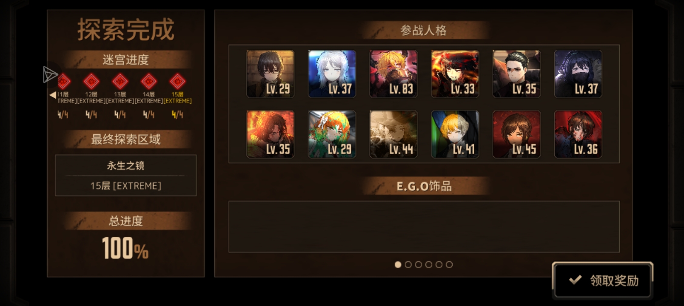Viewport: 684px width, 306px height.
Task: Select the Lv. 29 glasses character portrait
Action: (x=271, y=74)
